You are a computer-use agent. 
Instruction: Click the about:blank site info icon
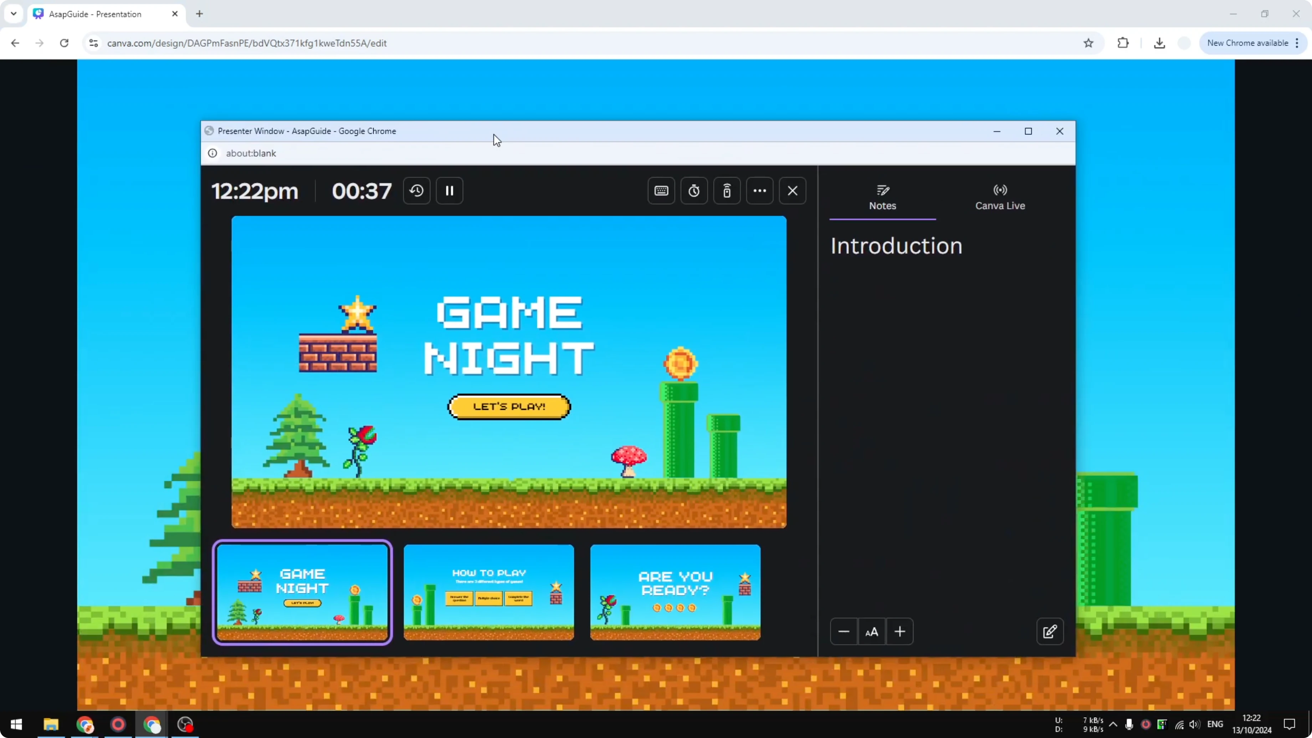pyautogui.click(x=212, y=153)
